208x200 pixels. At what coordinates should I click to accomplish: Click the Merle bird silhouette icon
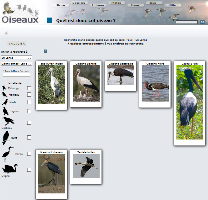click(5, 102)
